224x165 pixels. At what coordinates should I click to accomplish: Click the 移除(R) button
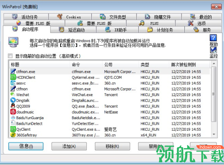pos(112,146)
